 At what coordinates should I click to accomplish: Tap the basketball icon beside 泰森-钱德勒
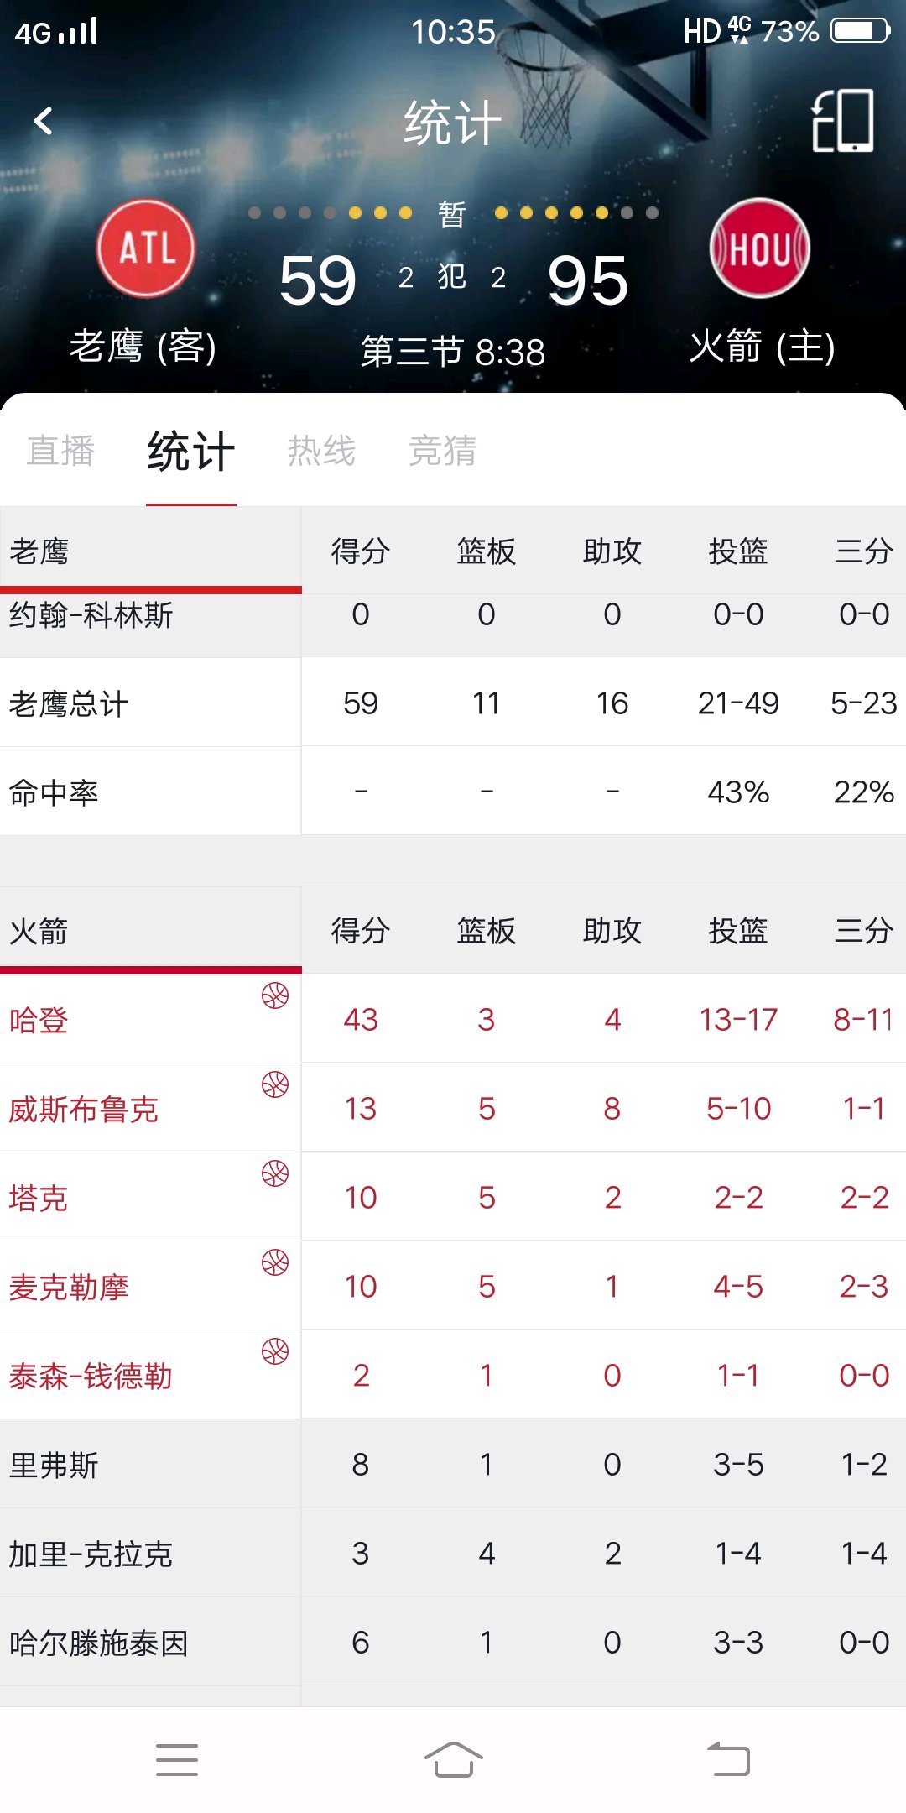(275, 1351)
